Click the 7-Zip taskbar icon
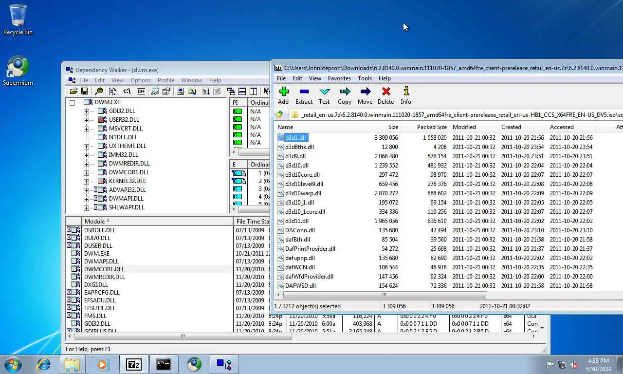The width and height of the screenshot is (623, 374). pyautogui.click(x=133, y=364)
